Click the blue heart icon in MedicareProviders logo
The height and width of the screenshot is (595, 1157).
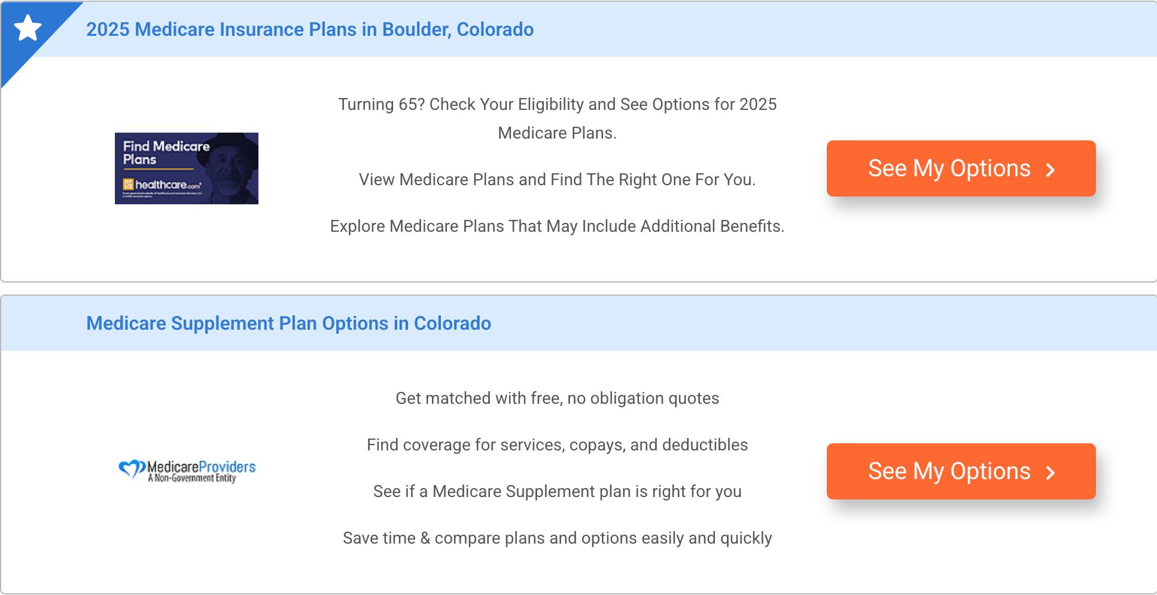pyautogui.click(x=132, y=470)
